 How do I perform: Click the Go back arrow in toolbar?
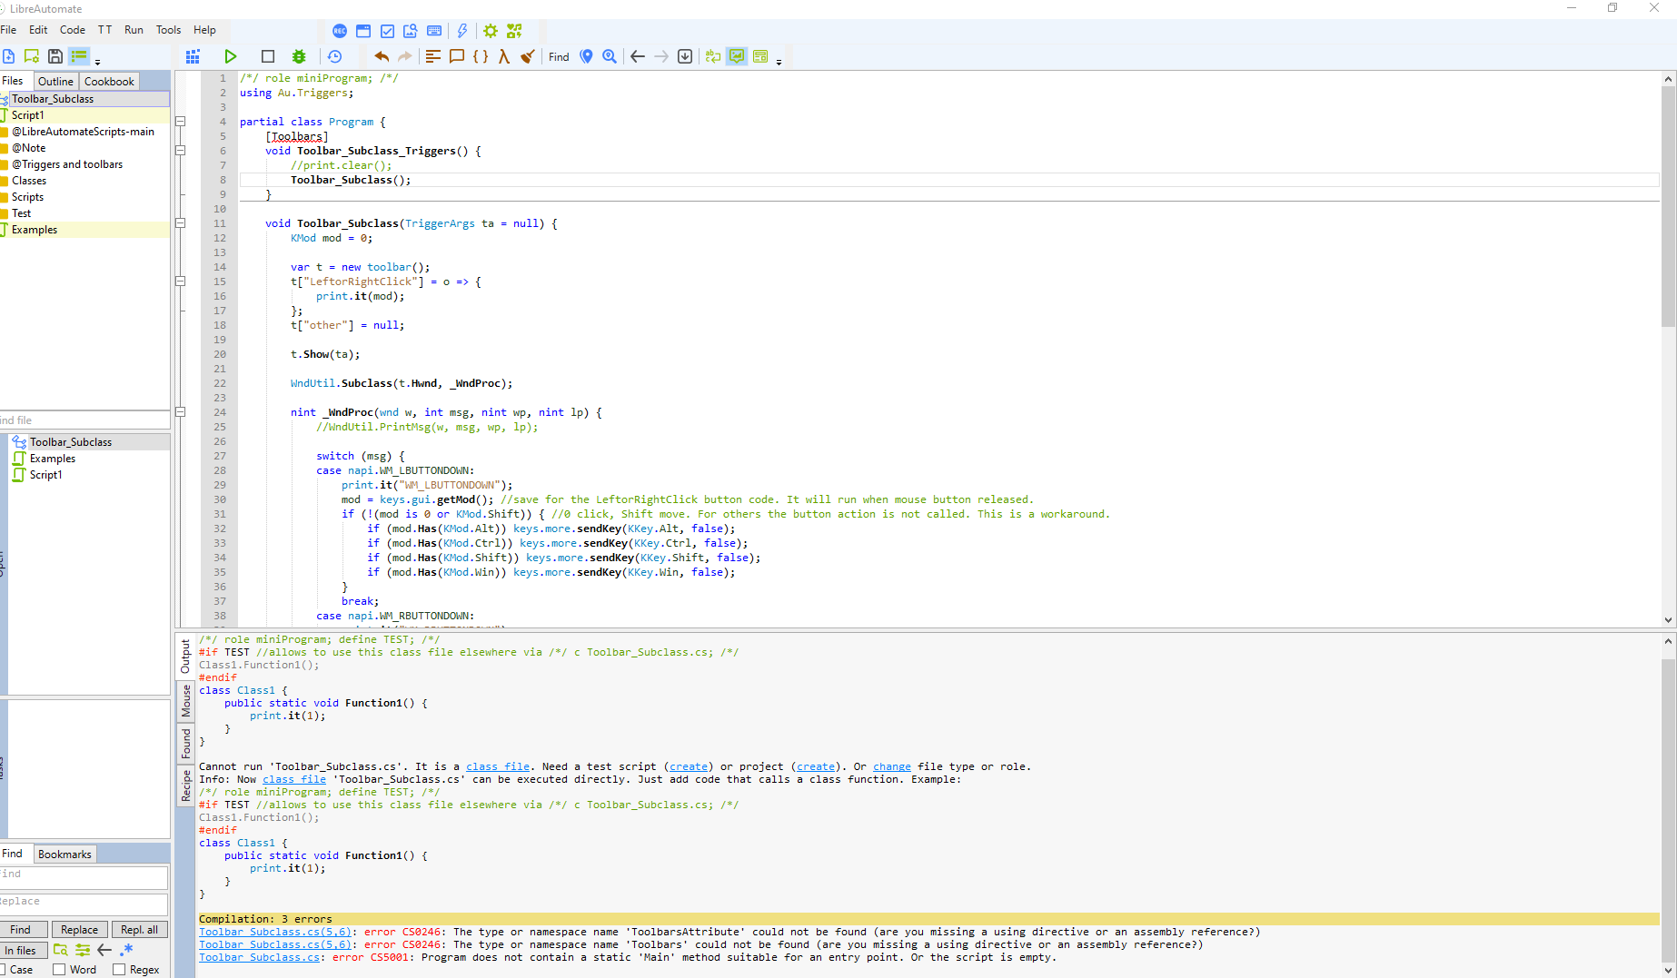click(638, 56)
